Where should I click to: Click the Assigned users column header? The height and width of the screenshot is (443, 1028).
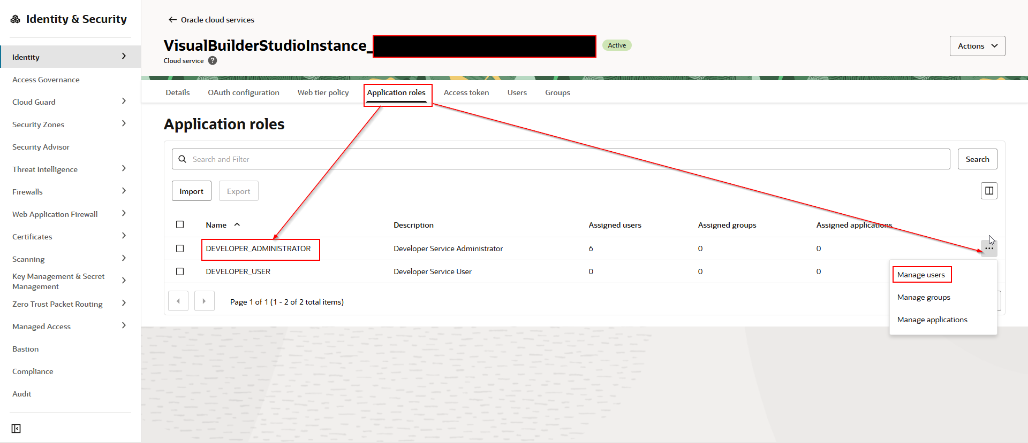[615, 225]
